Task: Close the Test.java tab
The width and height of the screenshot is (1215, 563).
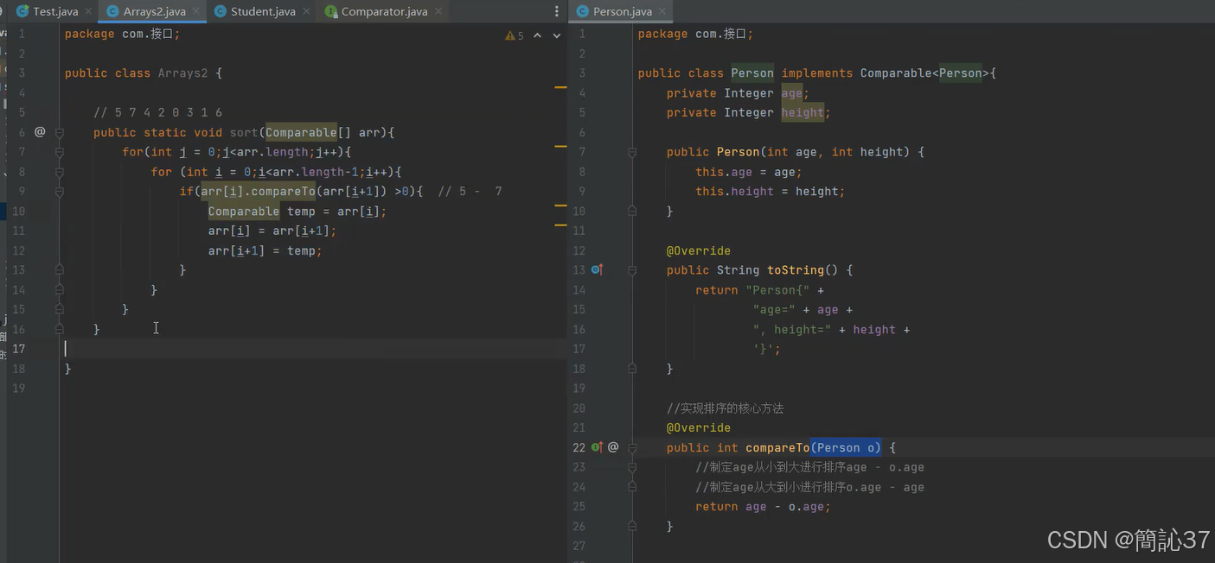Action: coord(88,12)
